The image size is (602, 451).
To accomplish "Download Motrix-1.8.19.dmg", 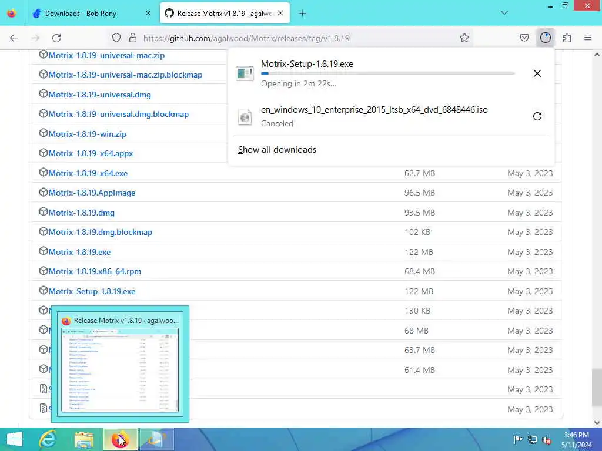I will point(81,213).
